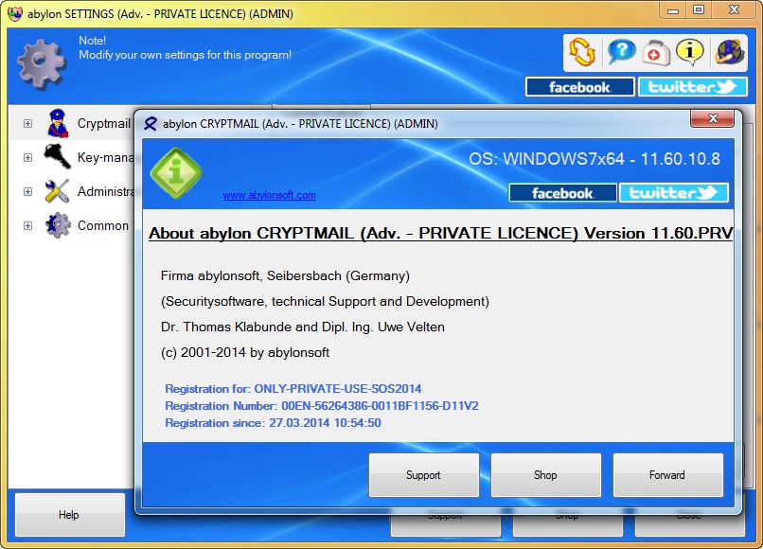The height and width of the screenshot is (549, 763).
Task: Click the orange refresh arrows toolbar icon
Action: click(582, 52)
